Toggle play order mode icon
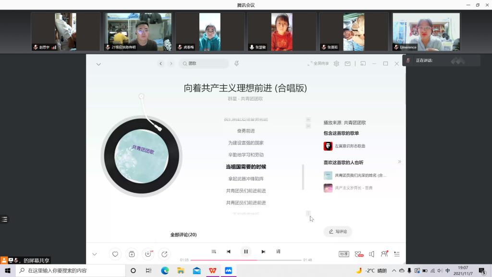 214,252
